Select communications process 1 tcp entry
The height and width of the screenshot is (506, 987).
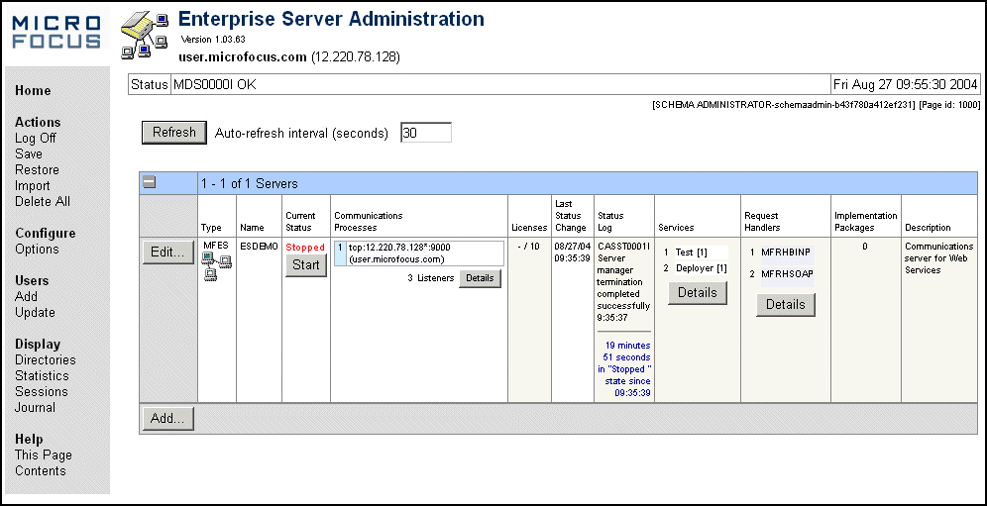tap(418, 253)
